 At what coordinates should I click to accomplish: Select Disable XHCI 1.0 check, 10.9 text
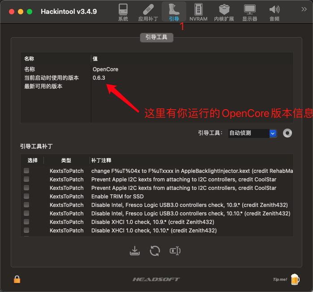153,222
